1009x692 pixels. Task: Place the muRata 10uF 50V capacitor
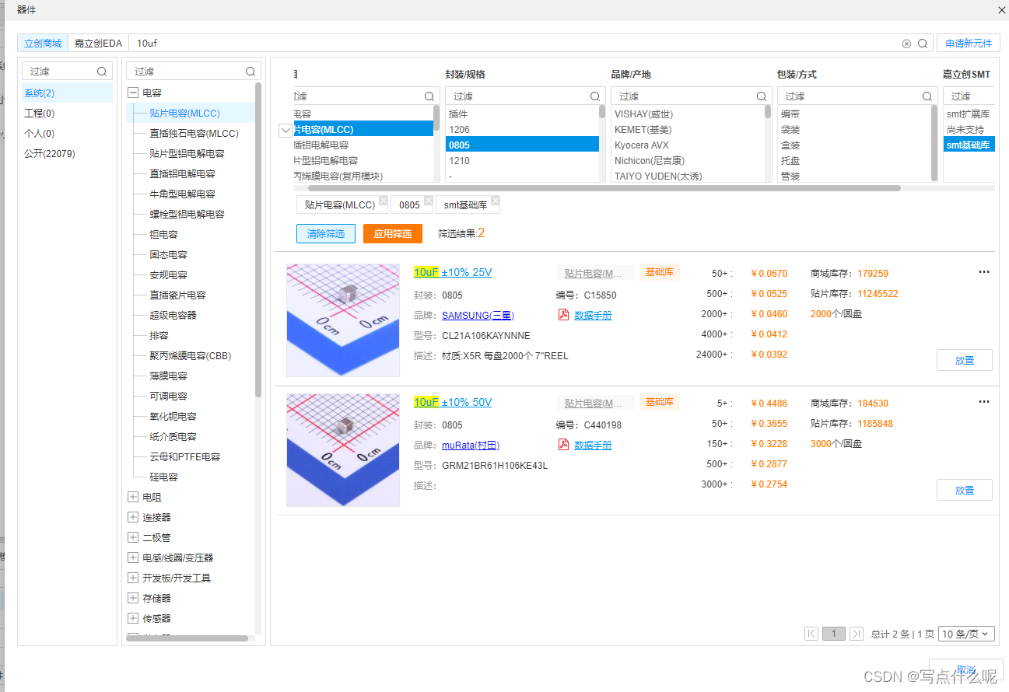(x=965, y=490)
